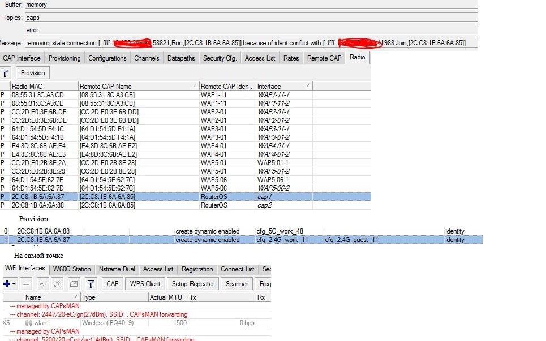Open the dropdown arrow next to the plus icon
546x341 pixels.
click(x=14, y=284)
